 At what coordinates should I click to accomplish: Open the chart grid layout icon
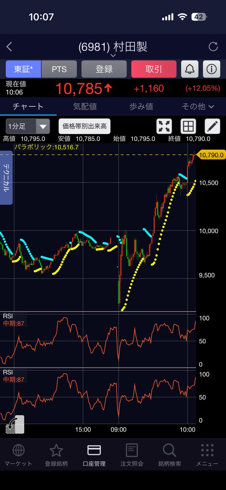pyautogui.click(x=188, y=126)
